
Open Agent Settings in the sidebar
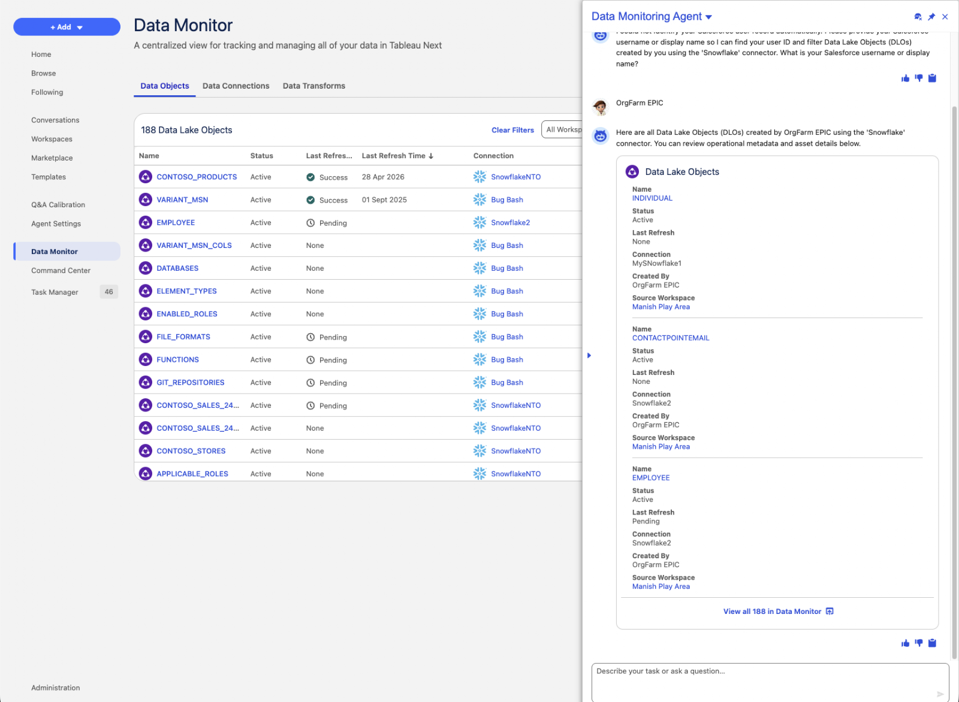(x=56, y=224)
